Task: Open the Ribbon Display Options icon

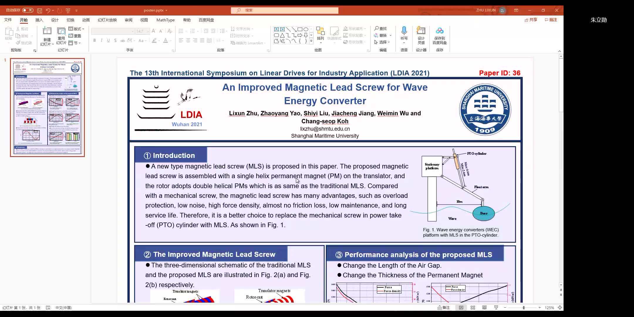Action: pyautogui.click(x=516, y=10)
